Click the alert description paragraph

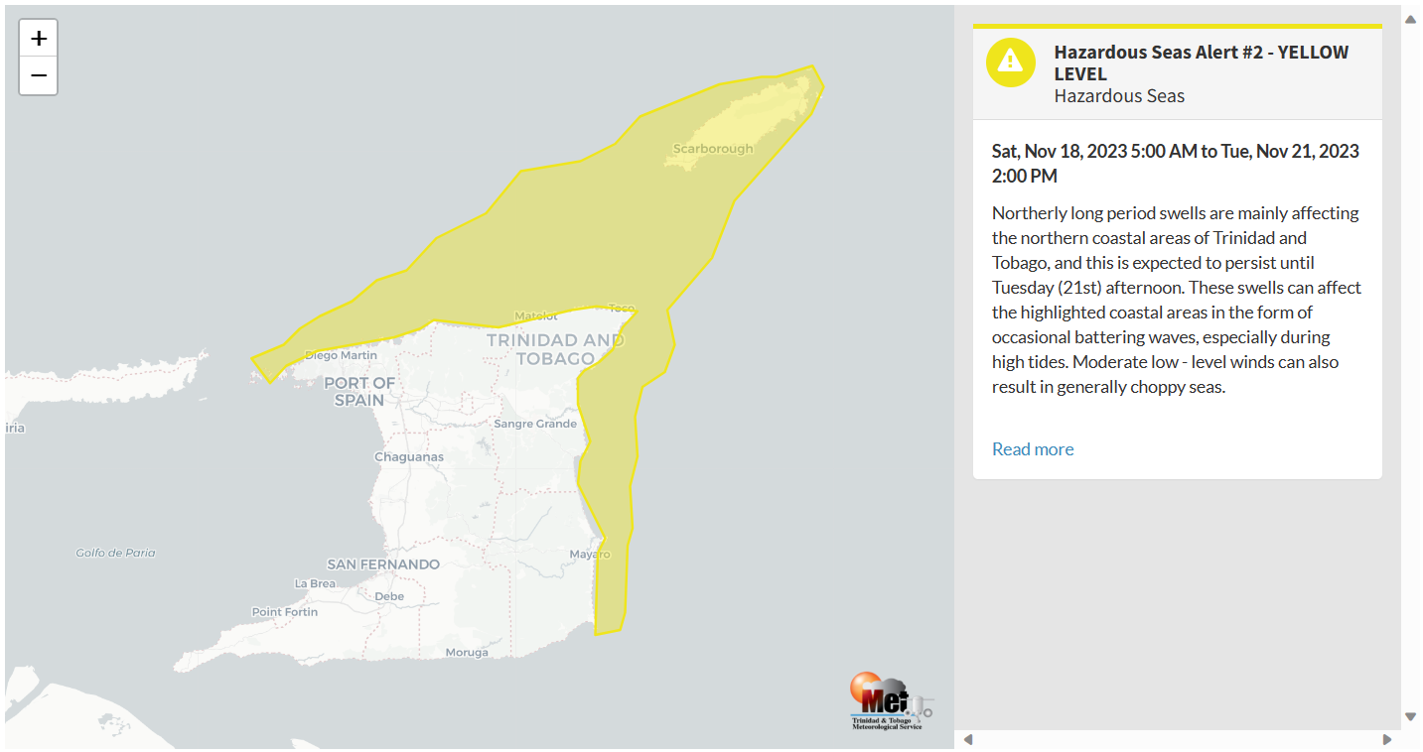(1177, 300)
